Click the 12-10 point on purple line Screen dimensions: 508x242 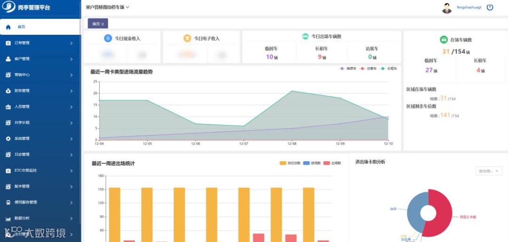click(x=388, y=117)
